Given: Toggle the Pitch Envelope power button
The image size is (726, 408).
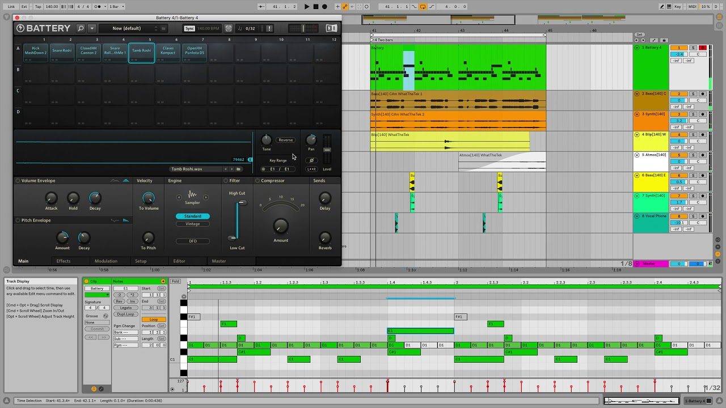Looking at the screenshot, I should click(x=18, y=220).
